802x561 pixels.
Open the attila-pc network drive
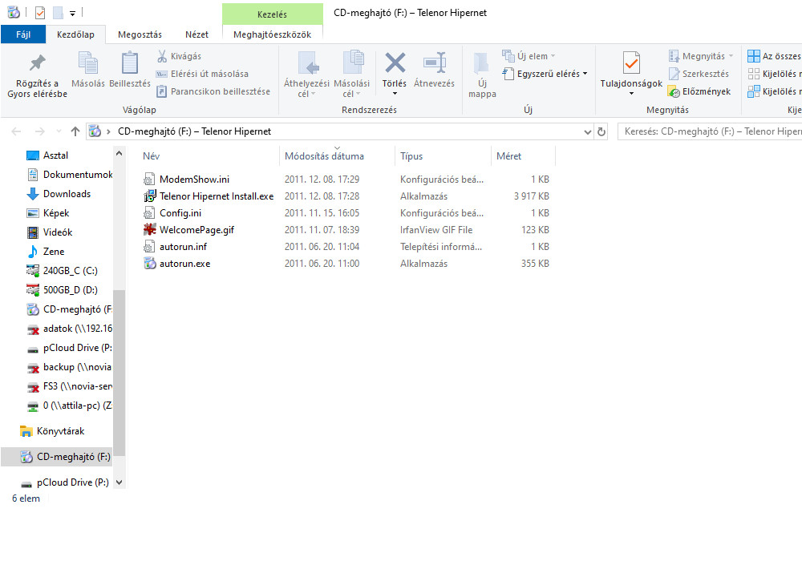pyautogui.click(x=69, y=406)
